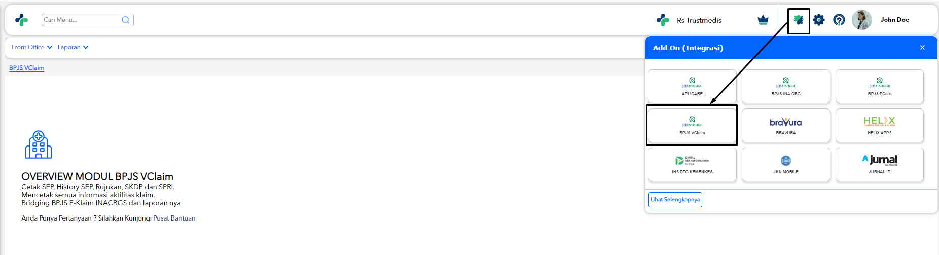Select the JURNAL.ID integration tile
939x255 pixels.
880,164
